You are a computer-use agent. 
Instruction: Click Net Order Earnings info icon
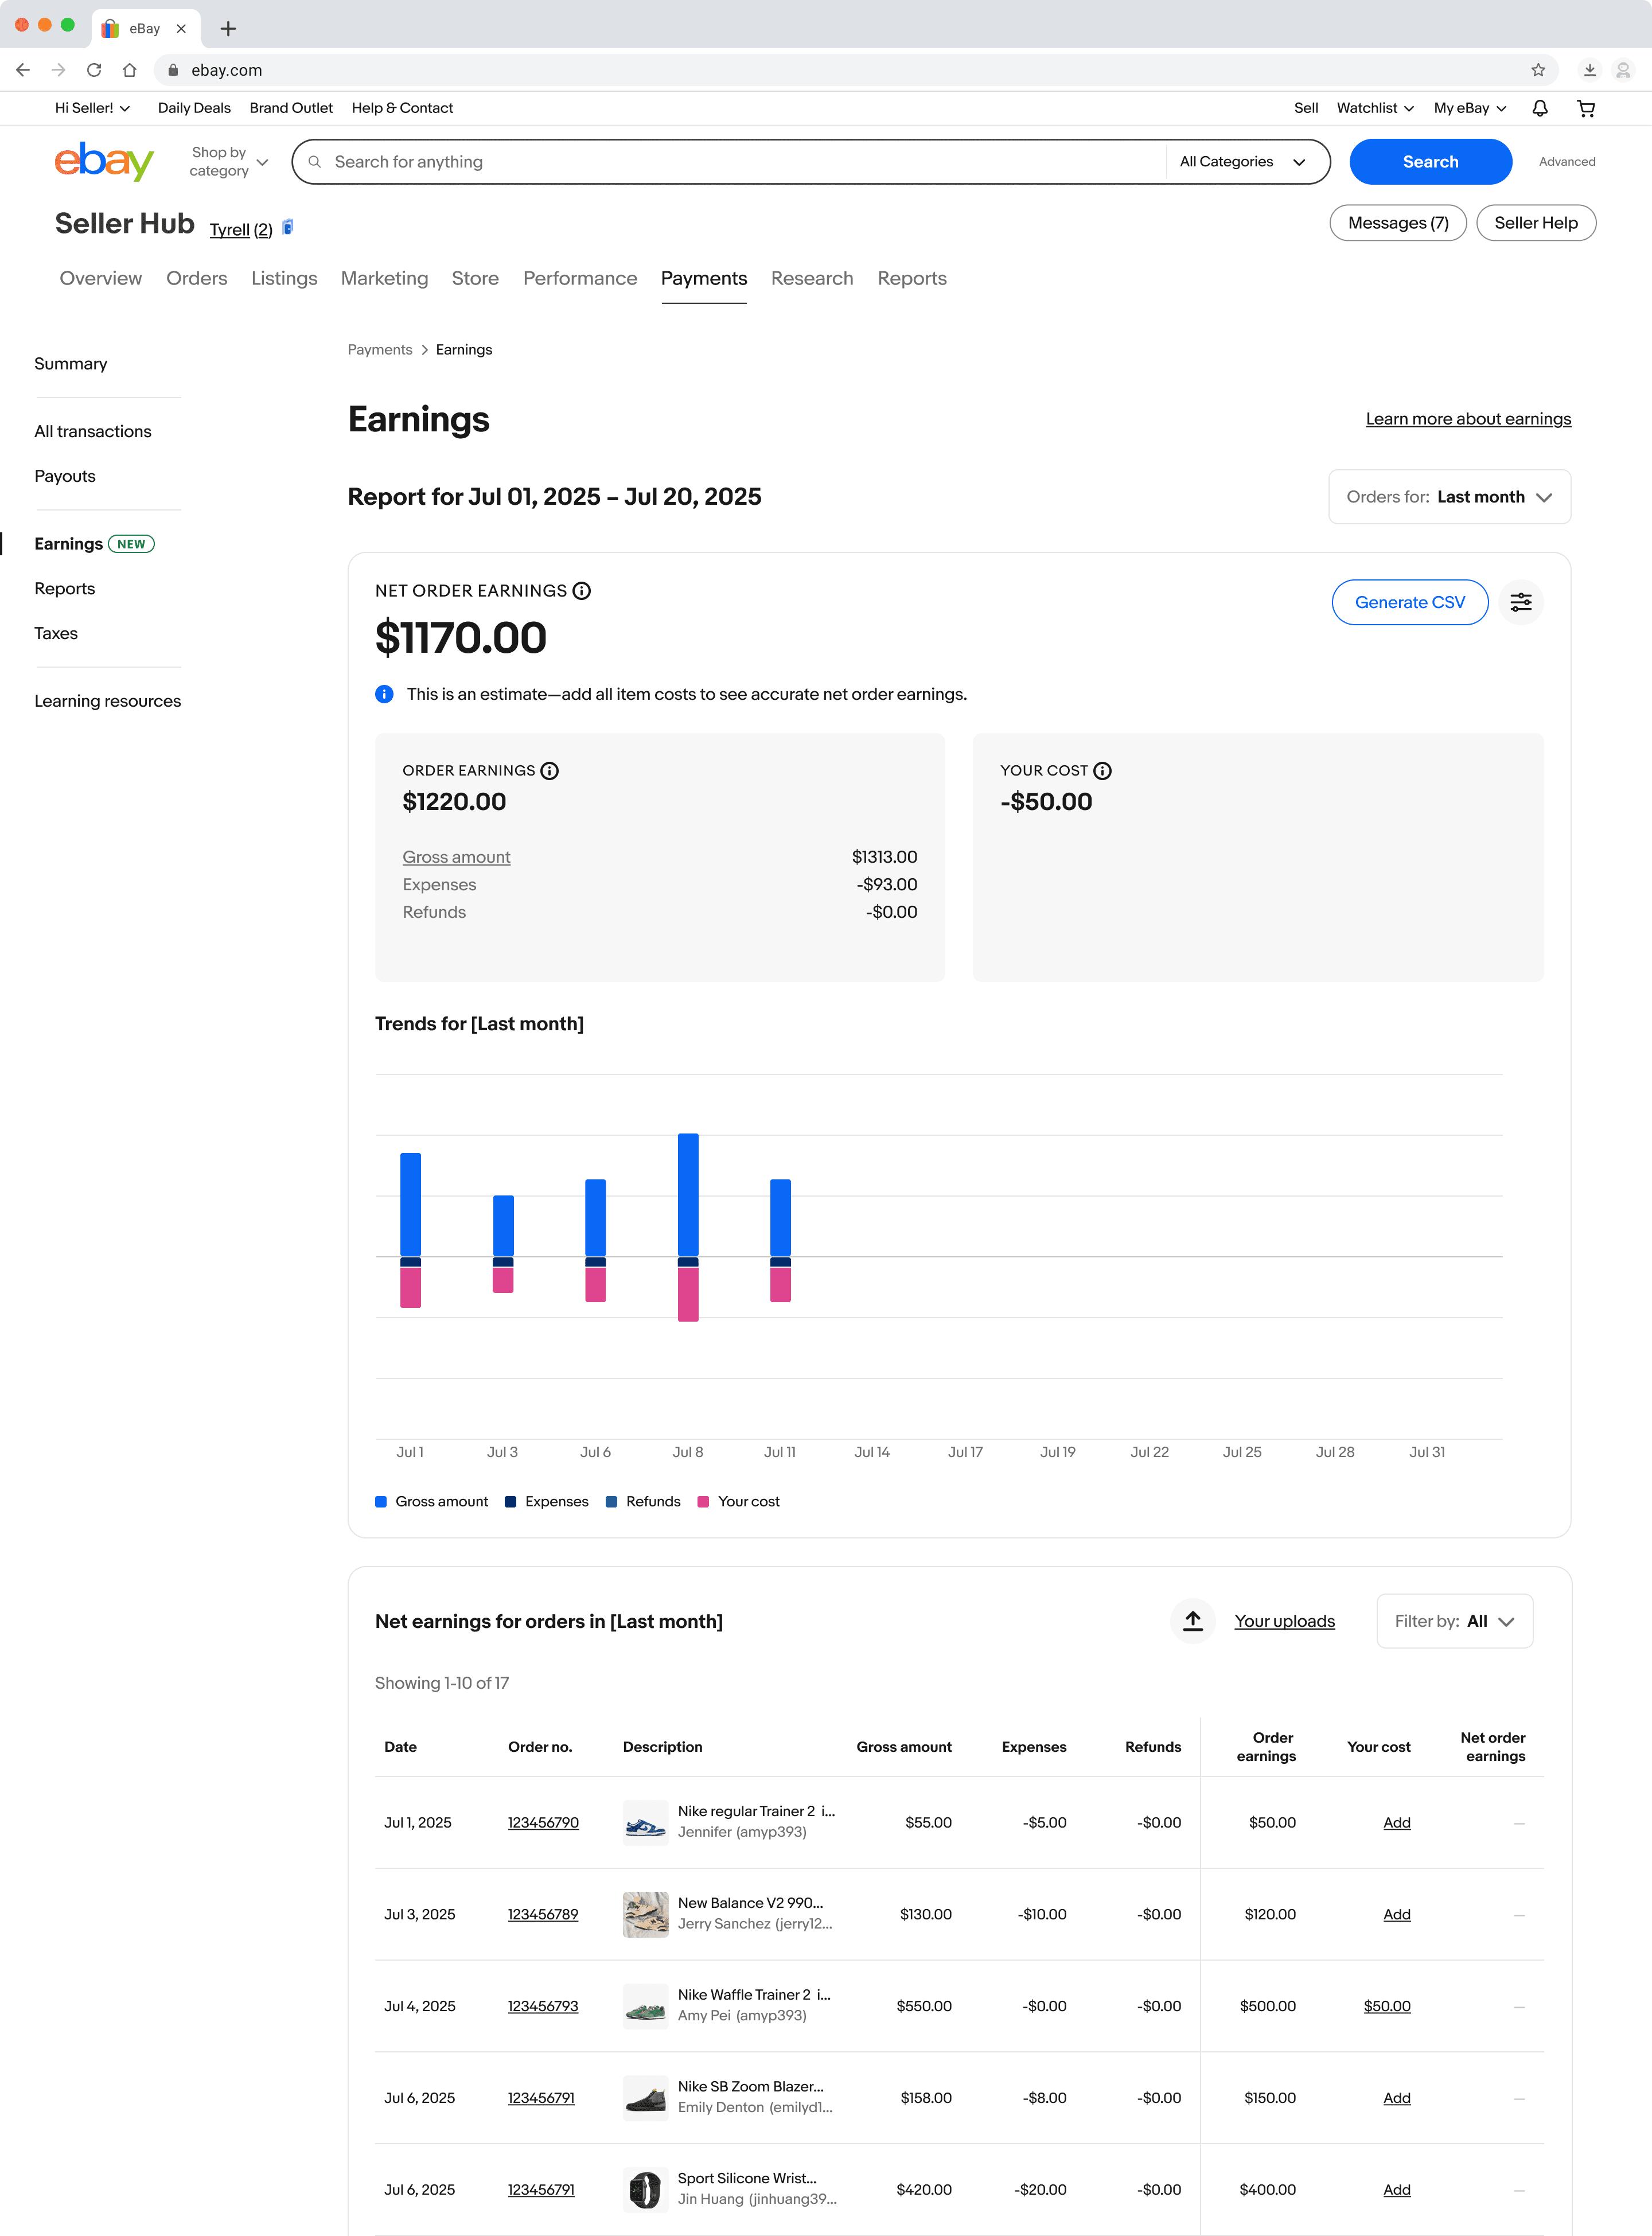pos(582,591)
